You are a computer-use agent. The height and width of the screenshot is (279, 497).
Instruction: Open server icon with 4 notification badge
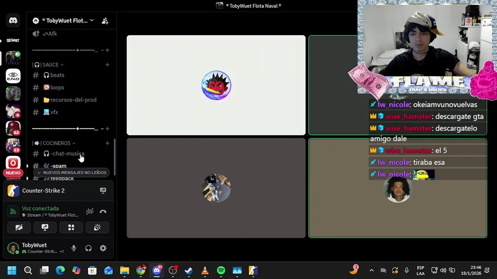click(13, 111)
